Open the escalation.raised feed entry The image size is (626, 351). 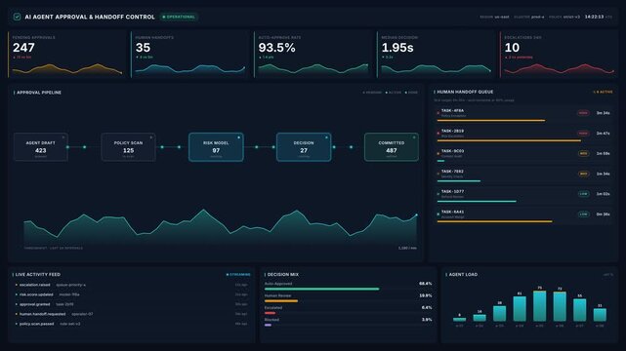pyautogui.click(x=131, y=285)
